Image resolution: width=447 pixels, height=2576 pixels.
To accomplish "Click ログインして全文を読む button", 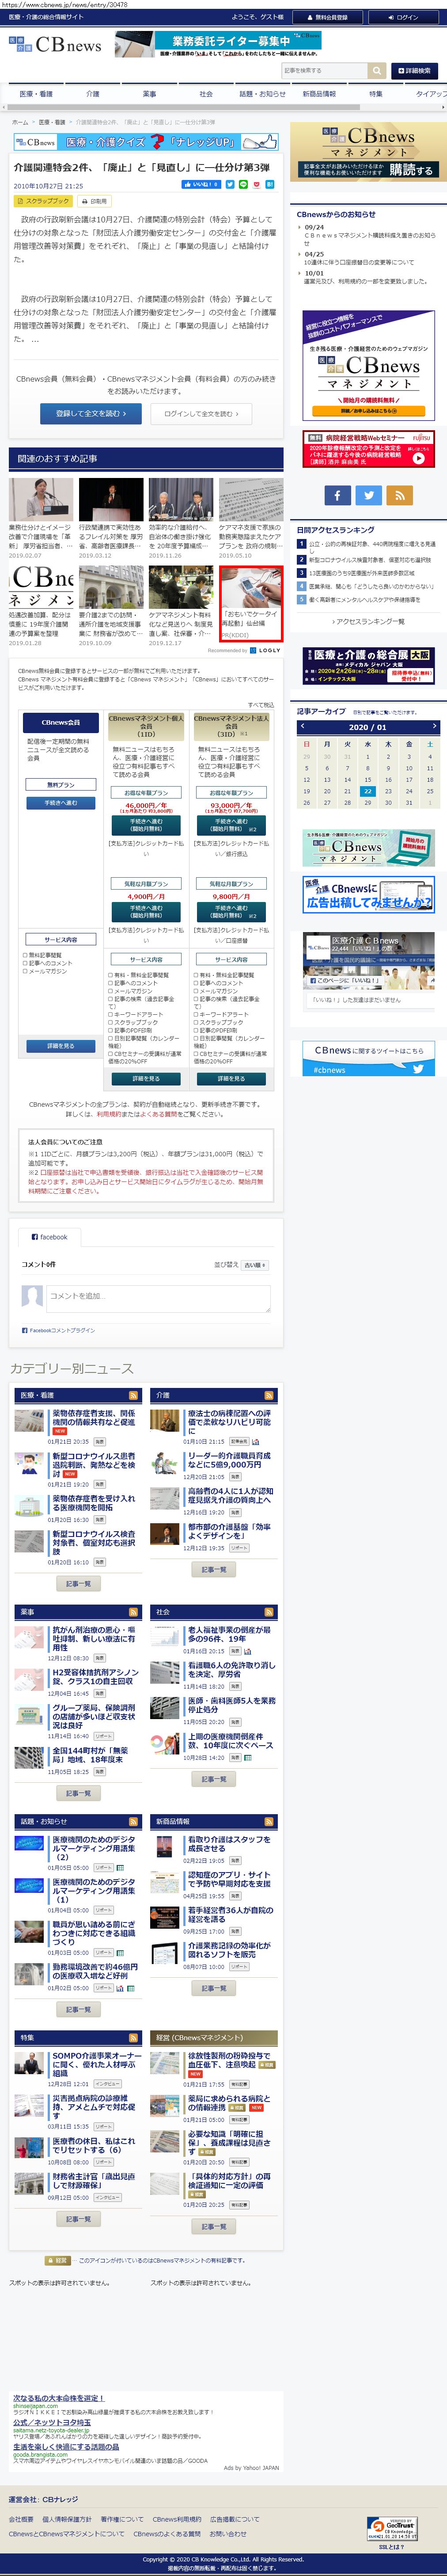I will (201, 413).
